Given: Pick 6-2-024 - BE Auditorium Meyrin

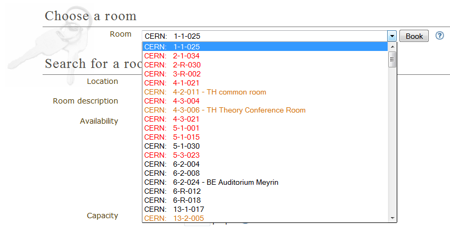Looking at the screenshot, I should pos(265,182).
